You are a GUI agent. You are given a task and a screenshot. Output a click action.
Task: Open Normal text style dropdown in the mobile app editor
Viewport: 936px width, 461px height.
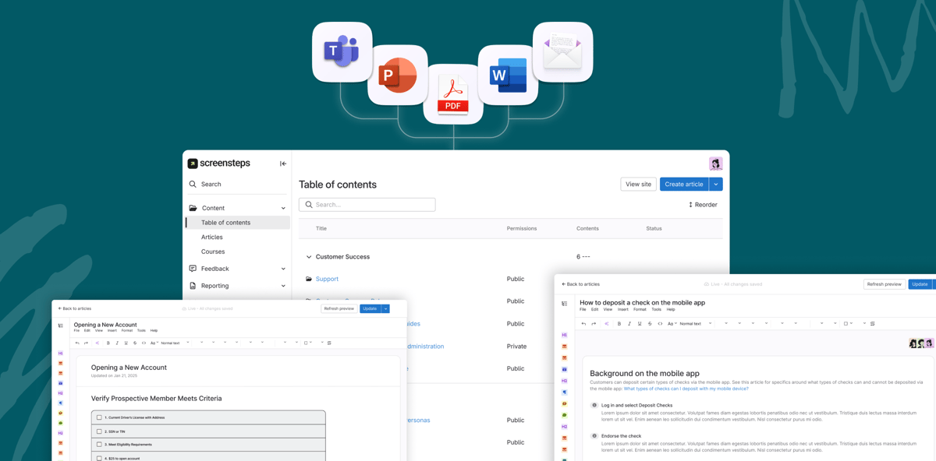[694, 324]
